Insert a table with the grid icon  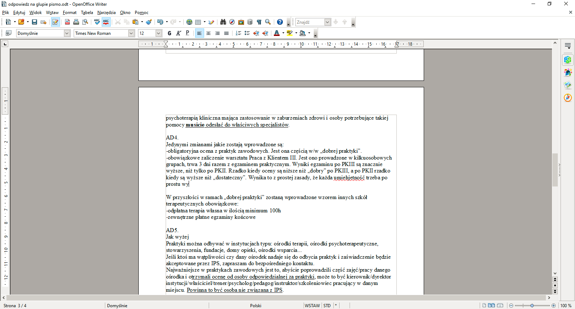198,22
